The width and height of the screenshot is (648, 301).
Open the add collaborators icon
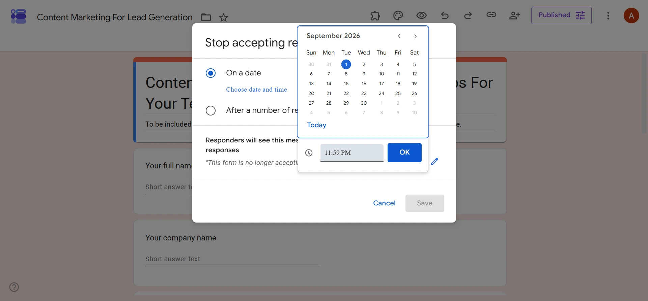click(514, 15)
